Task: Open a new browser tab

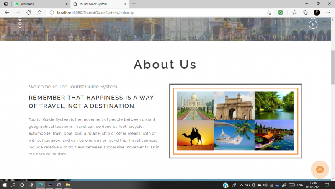Action: point(134,4)
